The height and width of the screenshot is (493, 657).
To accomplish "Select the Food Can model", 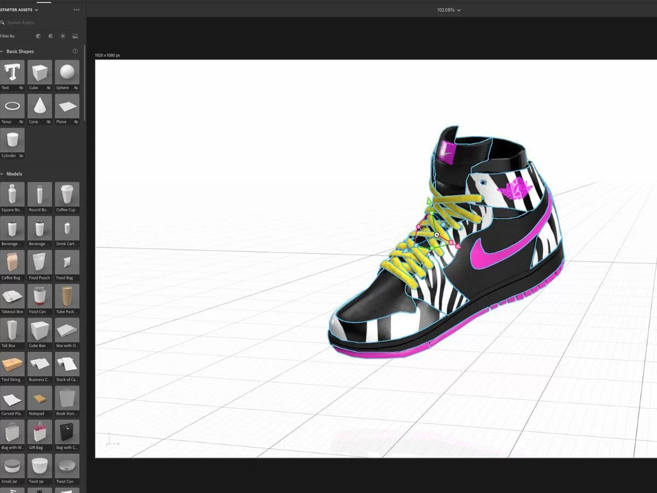I will tap(39, 296).
